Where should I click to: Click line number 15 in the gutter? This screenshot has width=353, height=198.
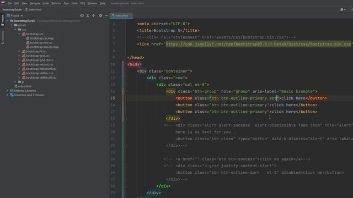click(113, 98)
